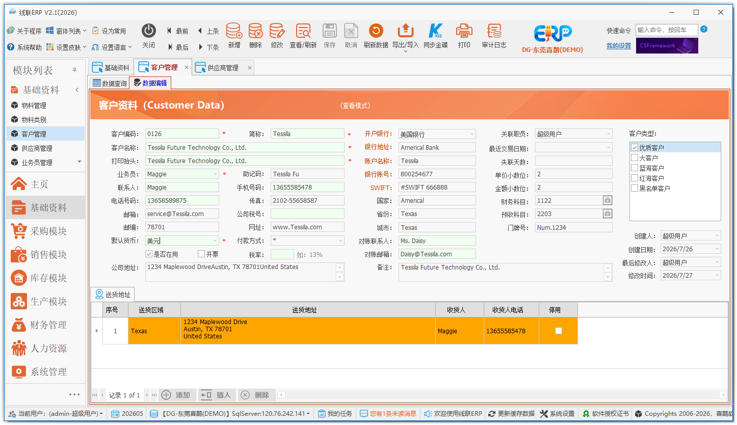Open the 我的设置 link
Image resolution: width=737 pixels, height=425 pixels.
coord(619,46)
